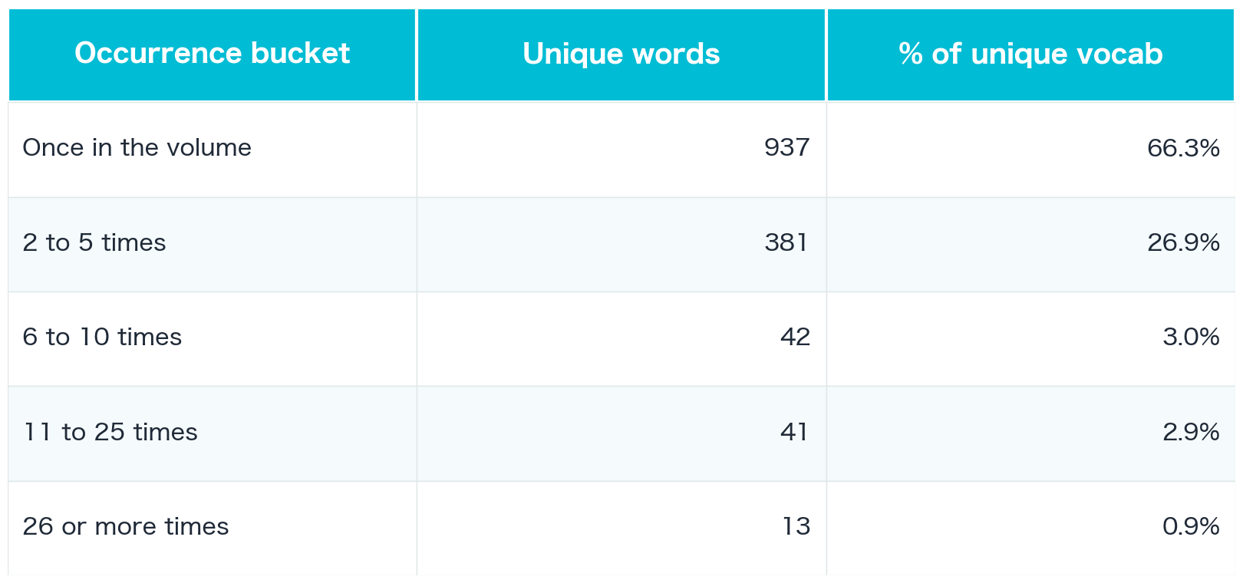
Task: Click the 42 unique words value
Action: click(x=794, y=337)
